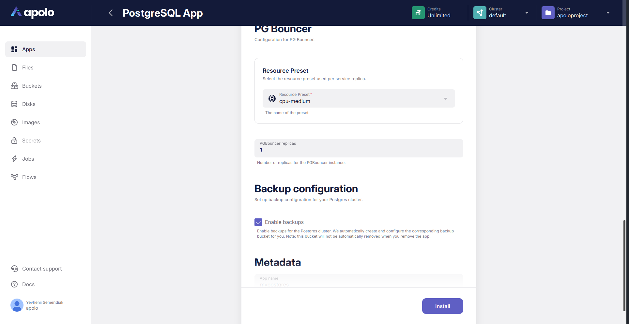Click the user avatar icon
This screenshot has width=629, height=324.
pyautogui.click(x=17, y=305)
